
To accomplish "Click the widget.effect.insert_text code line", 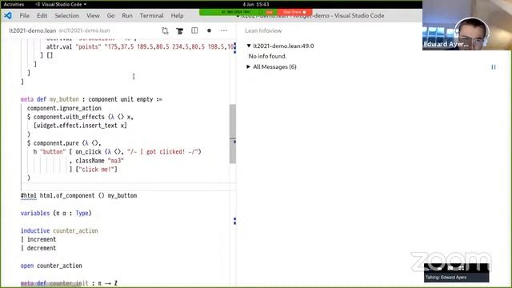I will 80,126.
